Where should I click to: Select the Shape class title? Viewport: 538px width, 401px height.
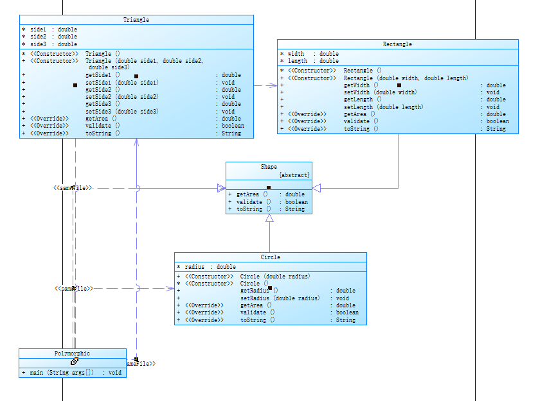pos(269,167)
